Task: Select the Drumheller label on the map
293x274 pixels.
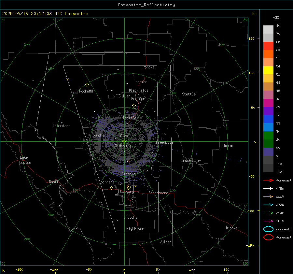Action: click(191, 161)
